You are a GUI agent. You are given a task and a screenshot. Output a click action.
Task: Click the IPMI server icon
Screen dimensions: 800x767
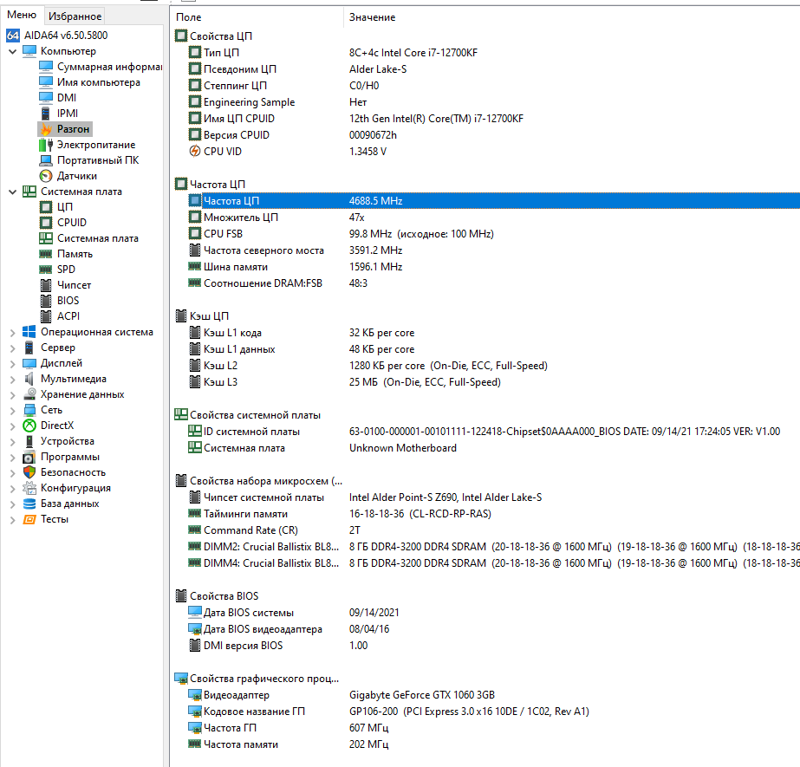(x=46, y=114)
